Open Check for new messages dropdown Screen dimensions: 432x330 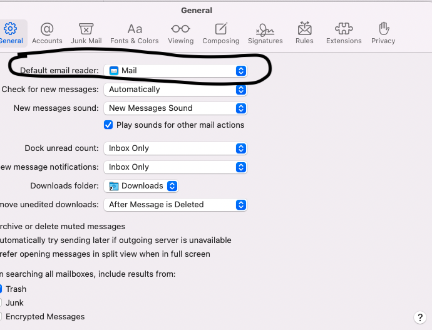(x=175, y=90)
